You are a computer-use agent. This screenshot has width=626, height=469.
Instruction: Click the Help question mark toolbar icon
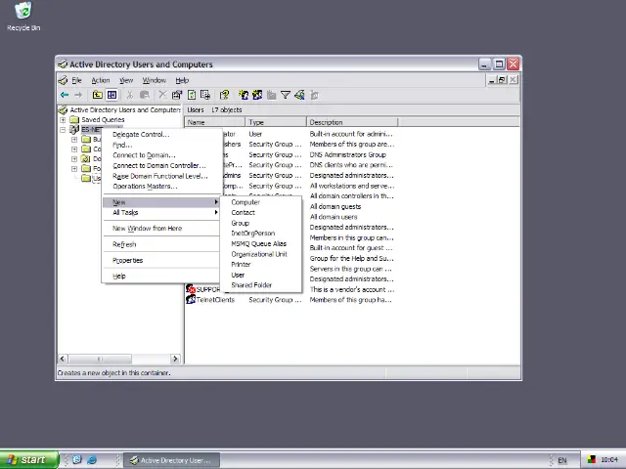pos(224,95)
